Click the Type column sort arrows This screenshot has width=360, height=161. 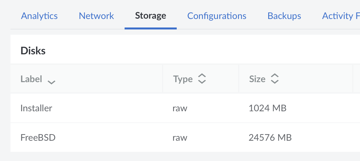coord(202,79)
